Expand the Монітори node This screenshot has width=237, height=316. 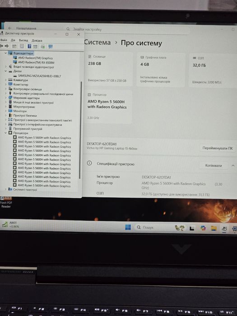point(5,111)
